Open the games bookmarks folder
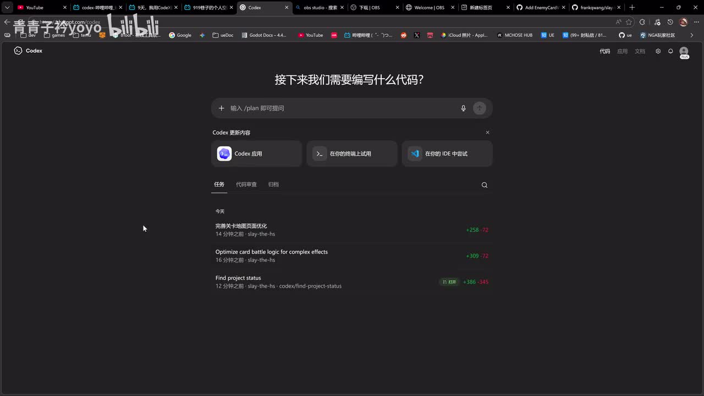Screen dimensions: 704x396 pyautogui.click(x=54, y=35)
